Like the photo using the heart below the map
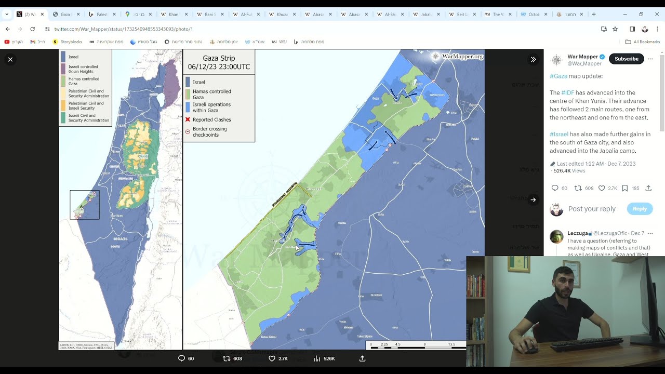This screenshot has height=374, width=665. pos(272,358)
